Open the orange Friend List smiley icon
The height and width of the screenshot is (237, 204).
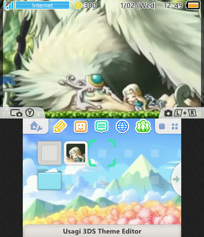click(x=81, y=126)
